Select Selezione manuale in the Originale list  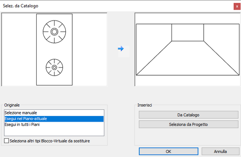point(54,113)
